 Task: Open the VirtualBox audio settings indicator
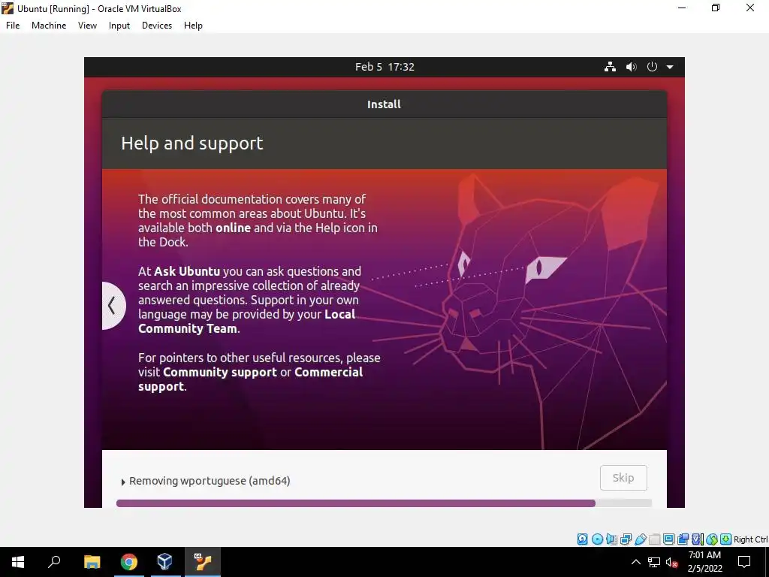(611, 539)
